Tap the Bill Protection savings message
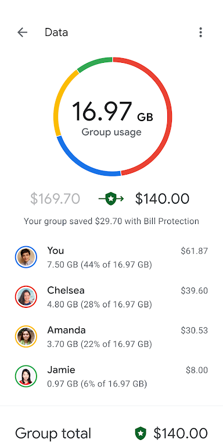223x447 pixels. pyautogui.click(x=111, y=221)
